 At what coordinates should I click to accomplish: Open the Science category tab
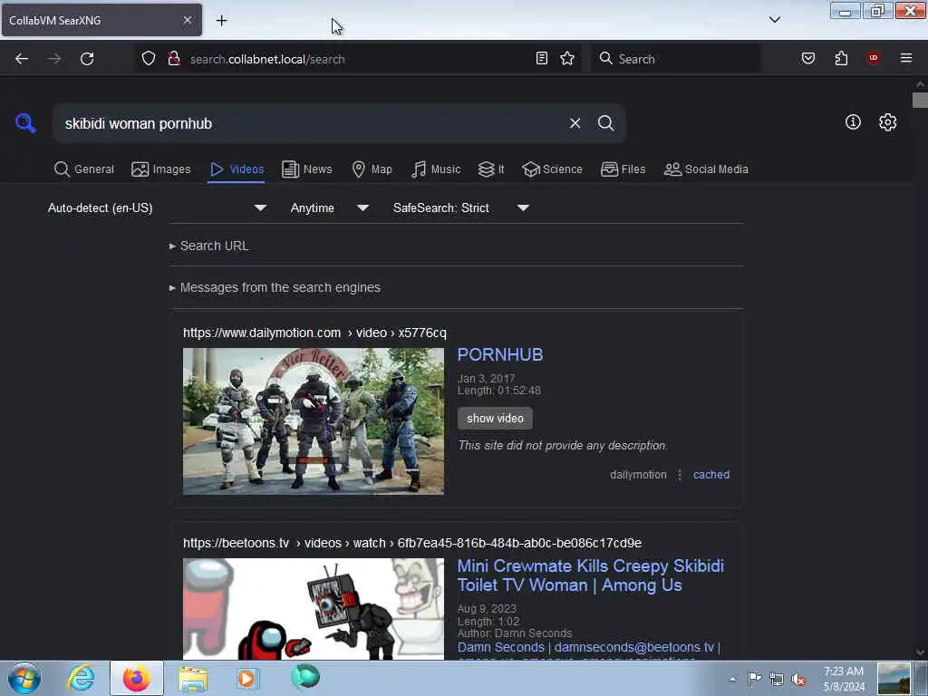552,169
